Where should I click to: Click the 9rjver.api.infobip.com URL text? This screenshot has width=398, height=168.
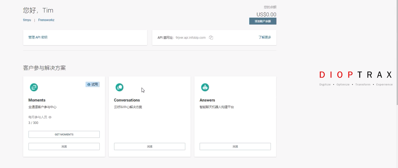191,38
